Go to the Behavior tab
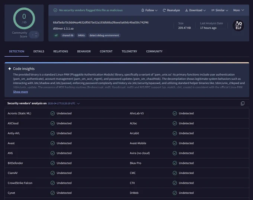The width and height of the screenshot is (253, 200). [x=84, y=51]
